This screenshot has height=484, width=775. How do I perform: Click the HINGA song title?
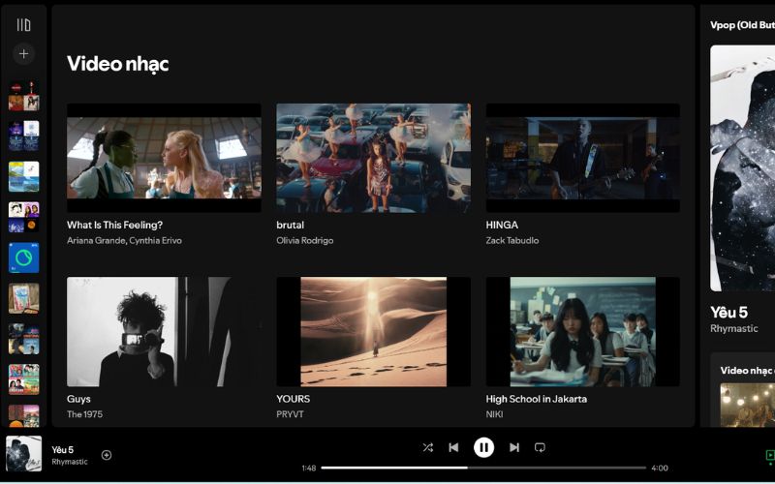[x=502, y=226]
